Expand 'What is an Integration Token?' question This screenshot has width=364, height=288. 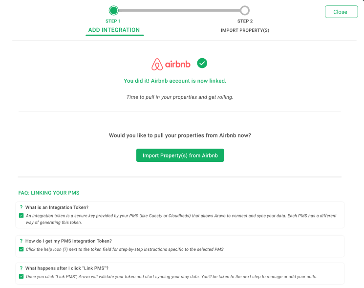(x=57, y=207)
